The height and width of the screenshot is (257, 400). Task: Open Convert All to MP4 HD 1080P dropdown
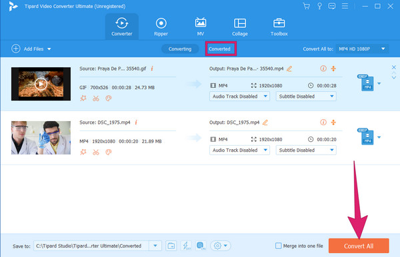point(362,49)
